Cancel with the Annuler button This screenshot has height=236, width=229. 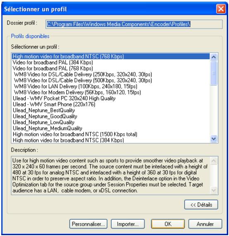click(x=205, y=224)
